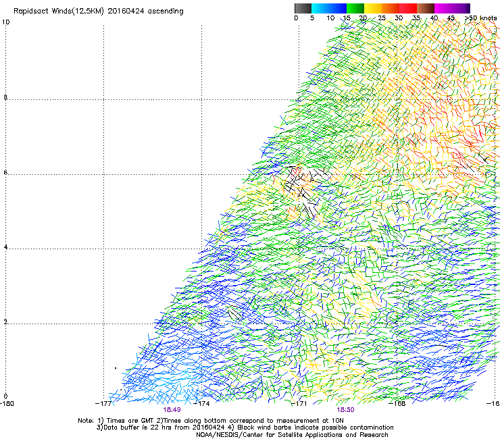This screenshot has width=500, height=439.
Task: Click the latitude label '2'
Action: tap(5, 321)
